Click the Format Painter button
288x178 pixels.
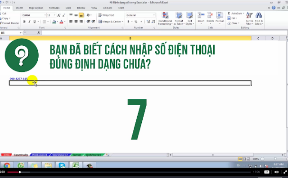(x=9, y=23)
